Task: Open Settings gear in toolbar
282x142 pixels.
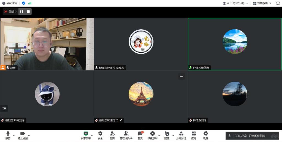Action: [x=205, y=134]
